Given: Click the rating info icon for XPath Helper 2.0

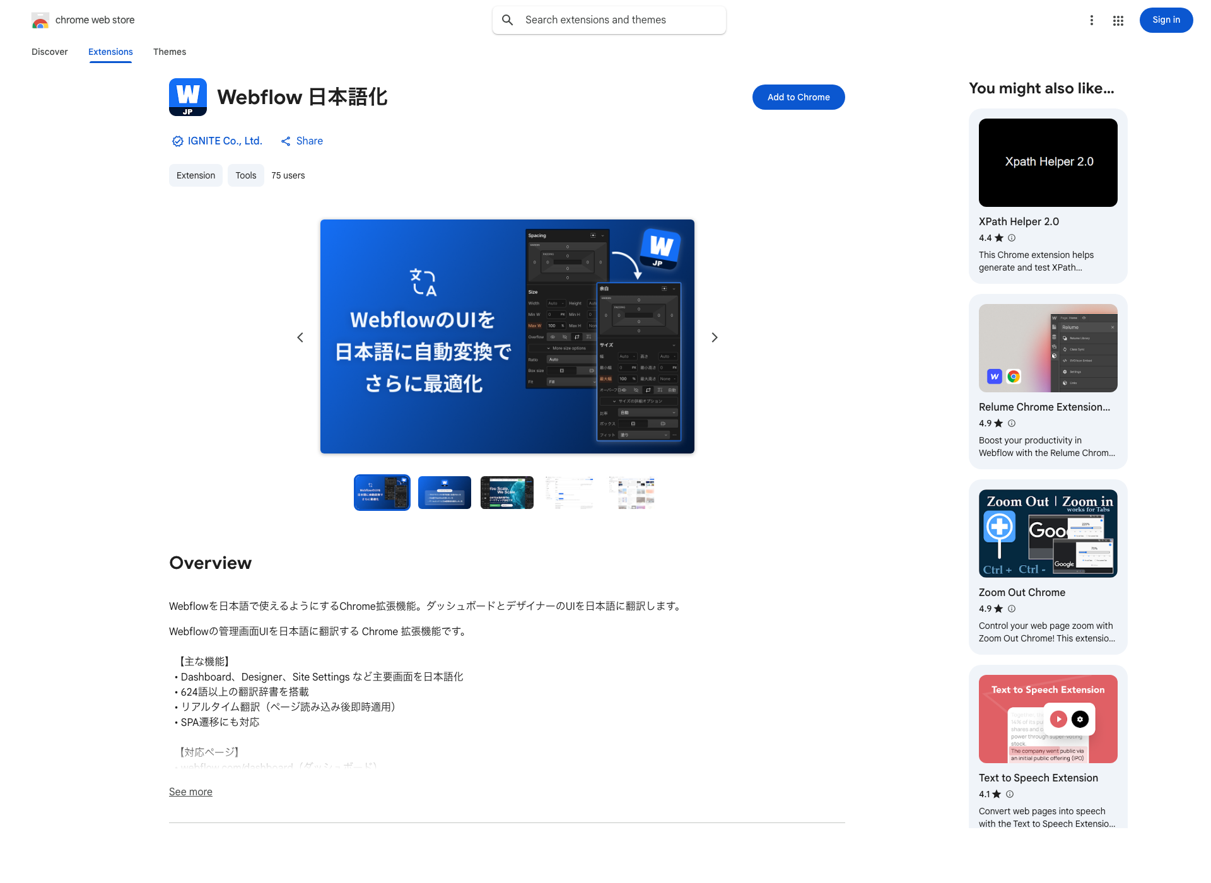Looking at the screenshot, I should click(x=1012, y=238).
